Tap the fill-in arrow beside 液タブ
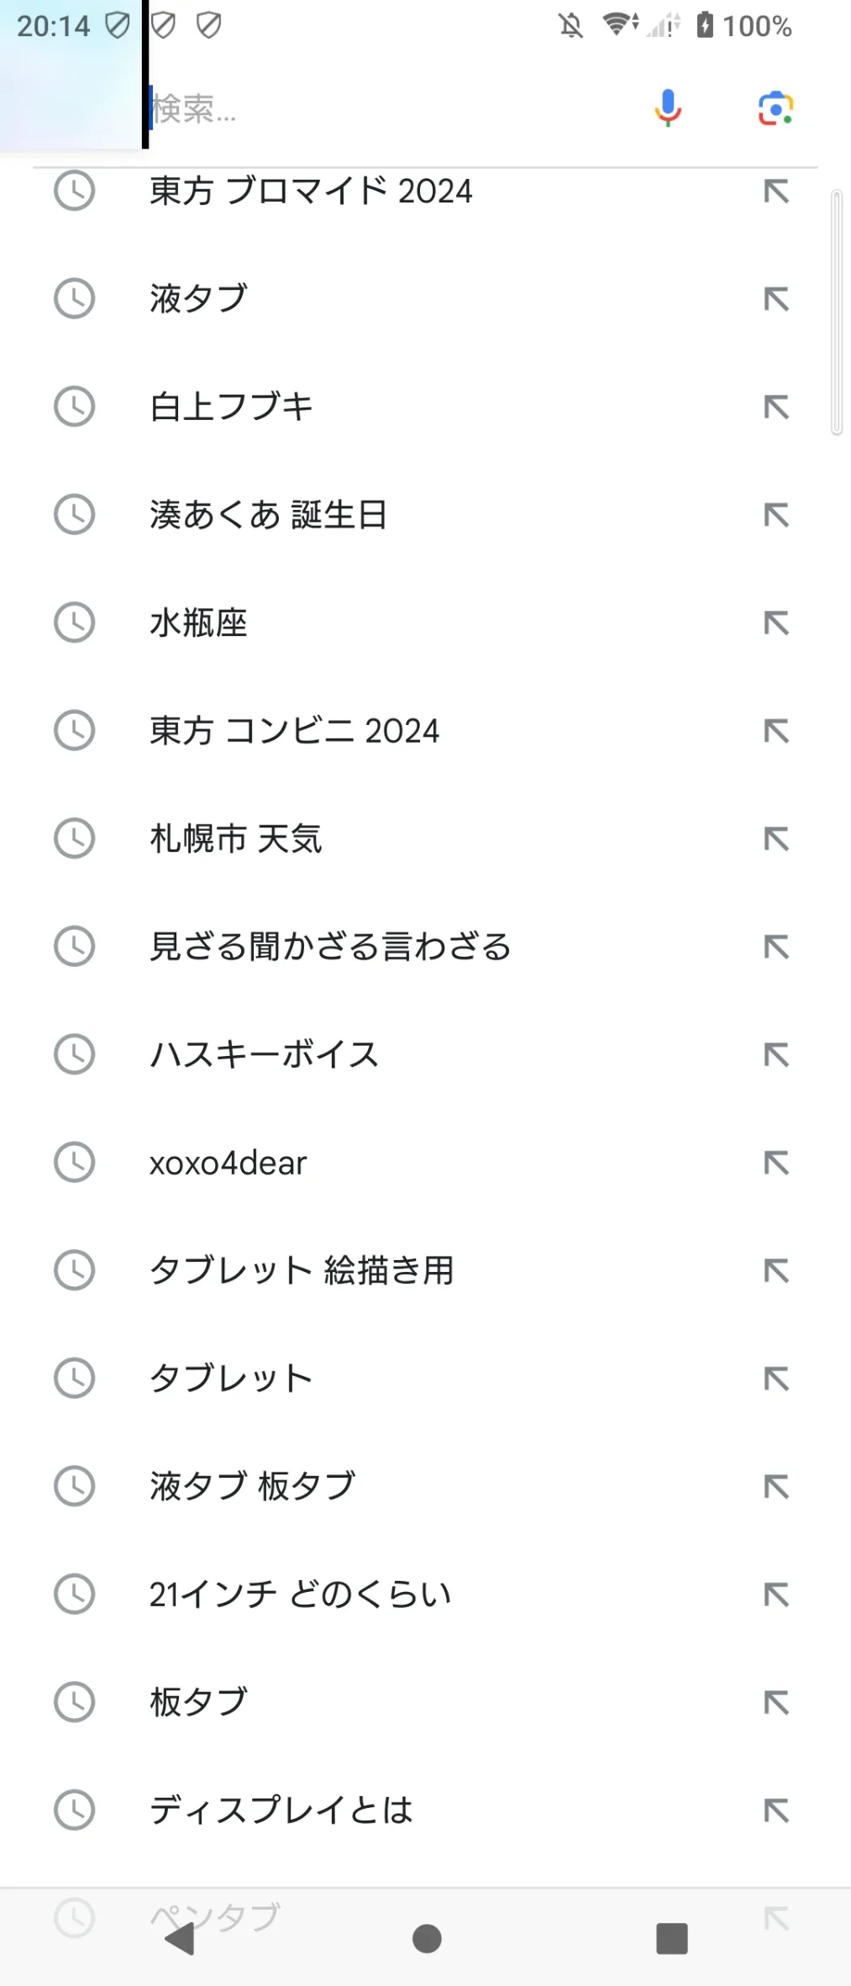 pyautogui.click(x=776, y=299)
